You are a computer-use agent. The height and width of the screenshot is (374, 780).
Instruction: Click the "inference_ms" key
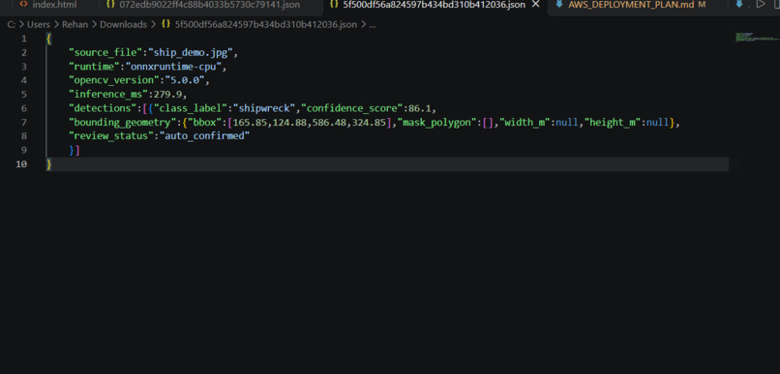pyautogui.click(x=108, y=95)
